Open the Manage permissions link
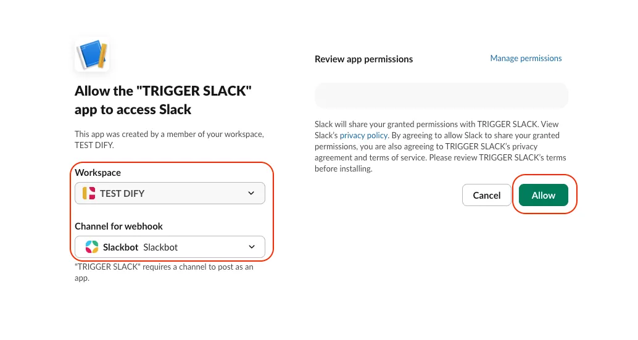Image resolution: width=638 pixels, height=340 pixels. click(526, 59)
